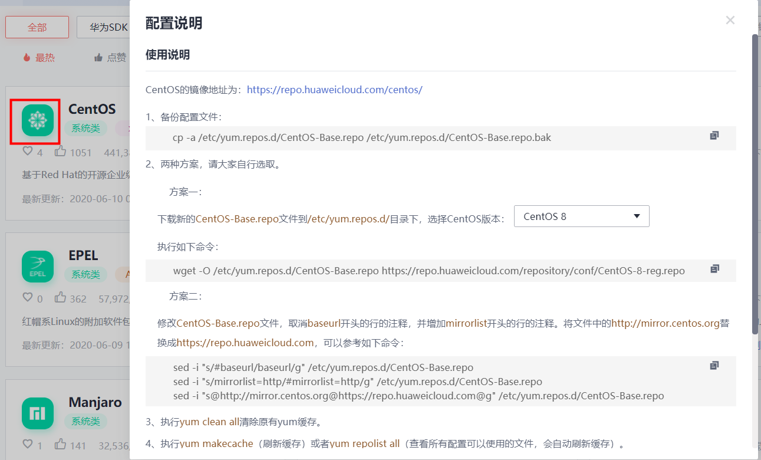The image size is (761, 460).
Task: Click the sed mirrorlist command line
Action: tap(358, 382)
